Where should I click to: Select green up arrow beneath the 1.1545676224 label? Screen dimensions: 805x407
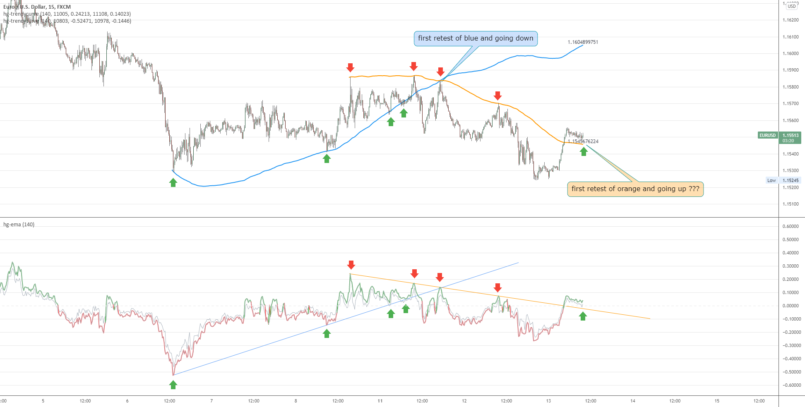pyautogui.click(x=584, y=152)
